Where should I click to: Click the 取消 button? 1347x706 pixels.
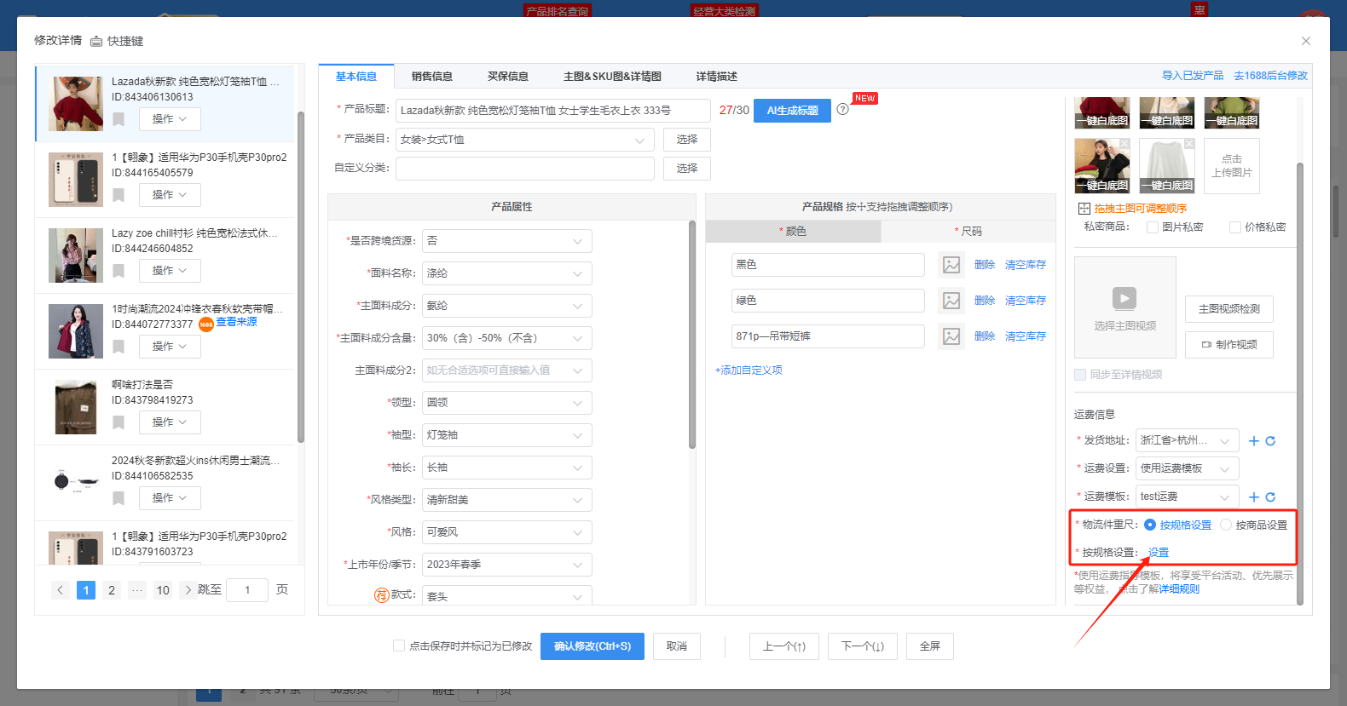[x=677, y=646]
